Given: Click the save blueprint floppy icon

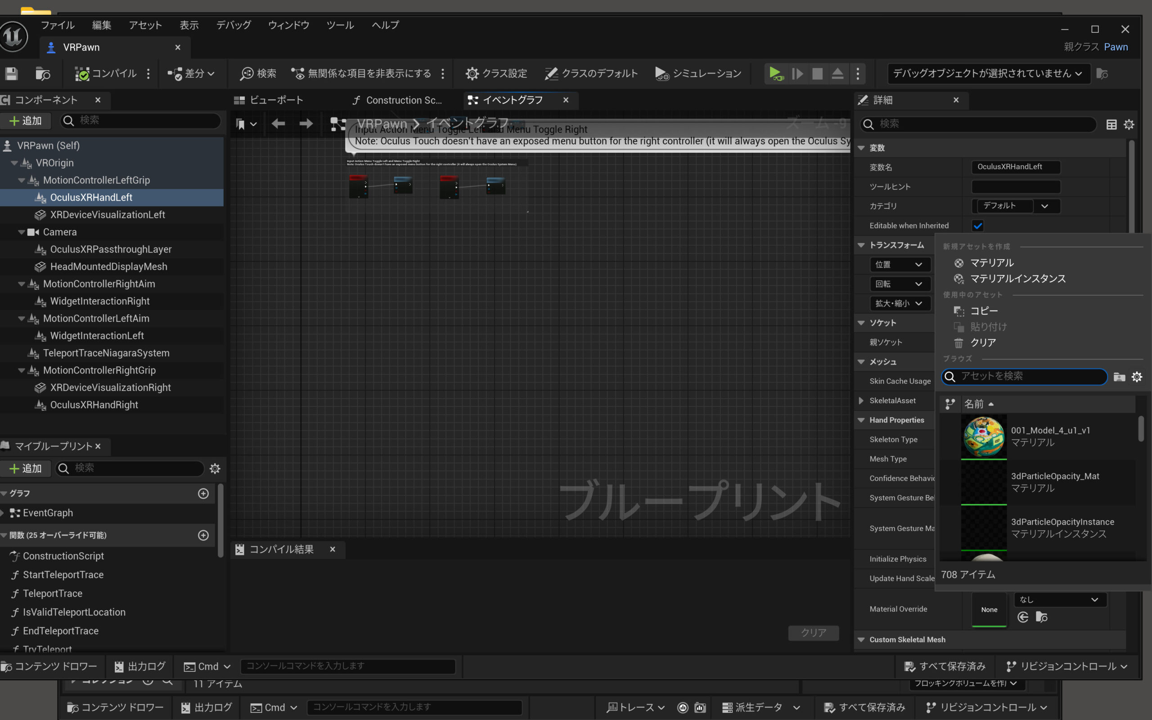Looking at the screenshot, I should coord(11,73).
